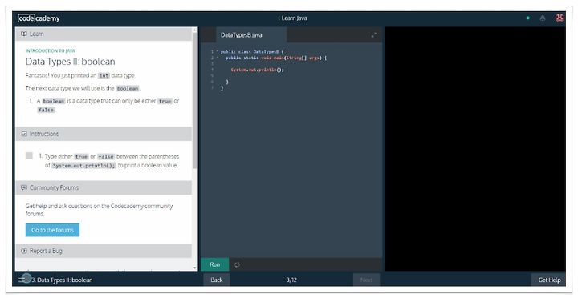Open the lesson menu hamburger icon
This screenshot has height=298, width=578.
pyautogui.click(x=22, y=280)
